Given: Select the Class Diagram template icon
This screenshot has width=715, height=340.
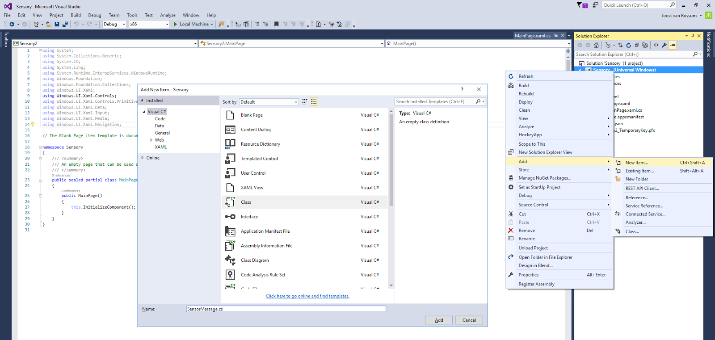Looking at the screenshot, I should tap(230, 260).
